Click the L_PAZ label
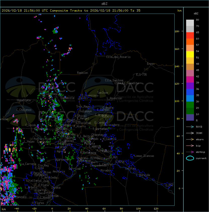This screenshot has height=212, width=209. [x=170, y=185]
